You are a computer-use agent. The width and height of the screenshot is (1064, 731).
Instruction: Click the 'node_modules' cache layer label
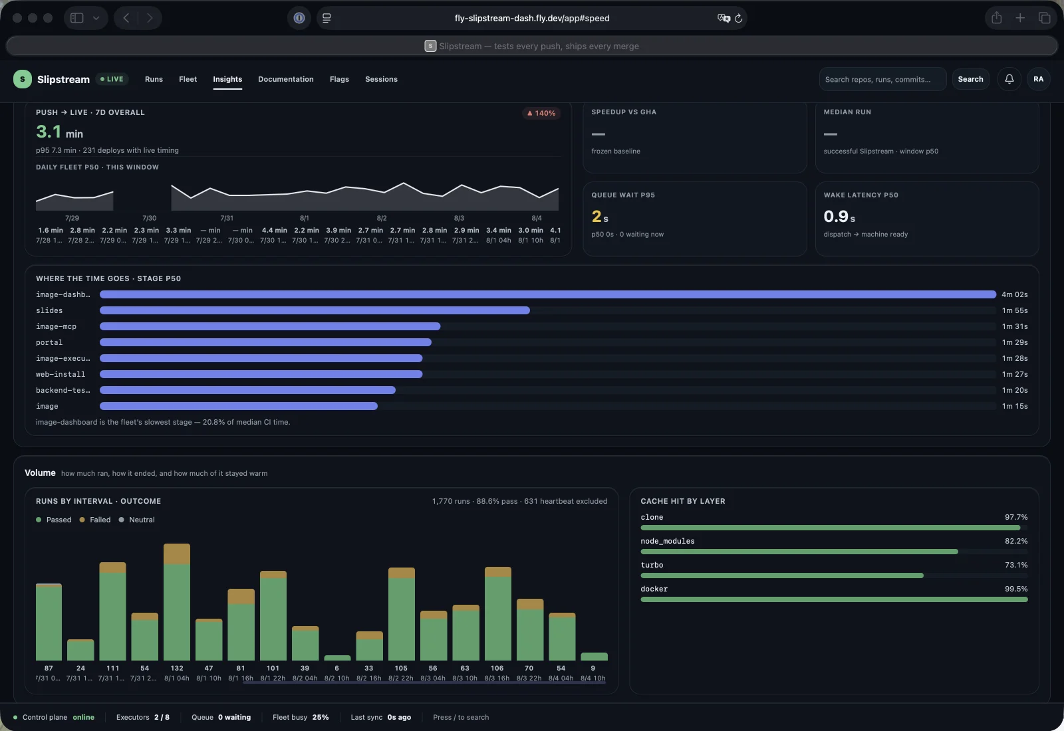[x=668, y=541]
